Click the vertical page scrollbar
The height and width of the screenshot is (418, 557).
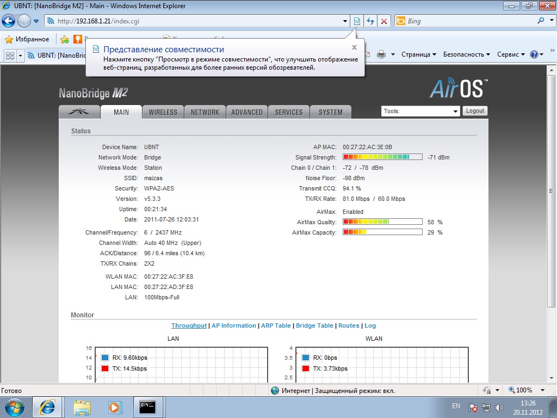pos(552,191)
